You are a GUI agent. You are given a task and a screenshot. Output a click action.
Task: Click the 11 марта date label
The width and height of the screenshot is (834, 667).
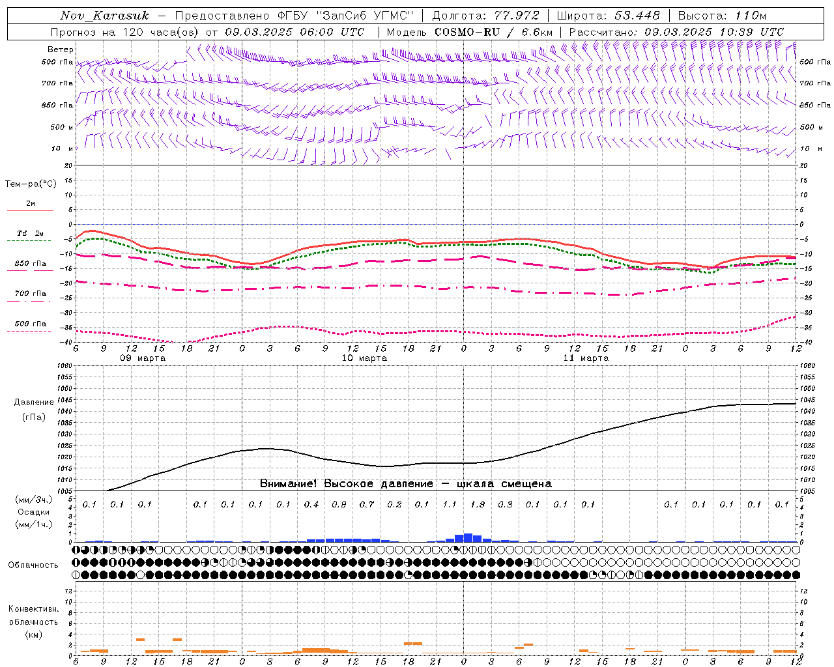586,358
